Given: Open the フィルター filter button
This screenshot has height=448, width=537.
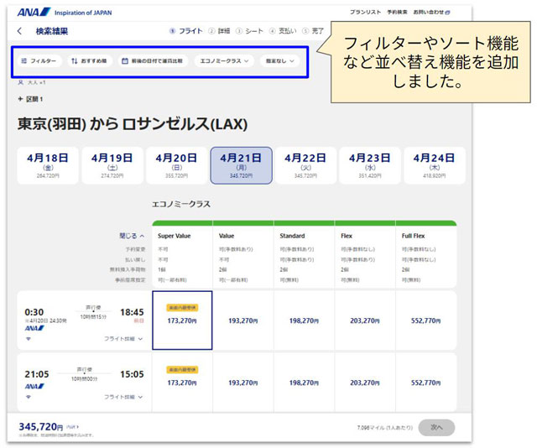Looking at the screenshot, I should point(39,61).
